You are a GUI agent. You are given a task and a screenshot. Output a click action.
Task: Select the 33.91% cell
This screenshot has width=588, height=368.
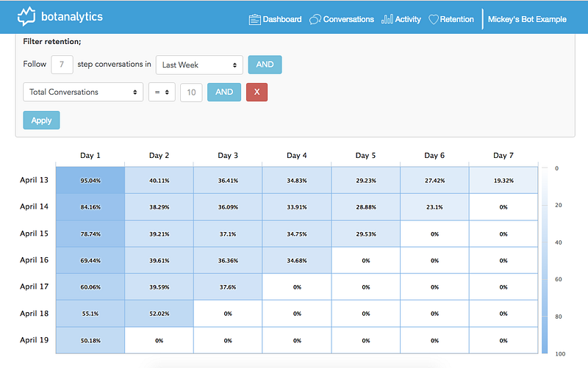(297, 207)
